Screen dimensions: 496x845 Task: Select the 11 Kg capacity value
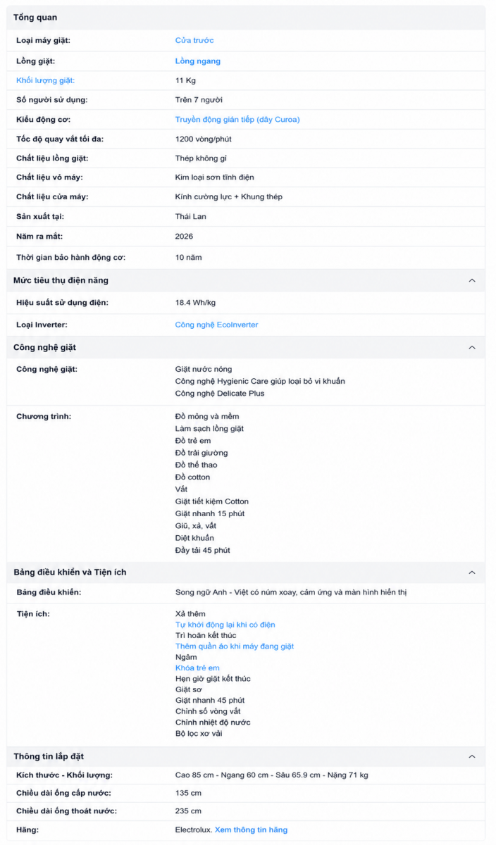(185, 80)
